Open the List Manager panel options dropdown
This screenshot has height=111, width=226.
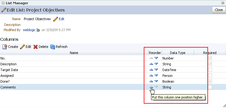[x=223, y=3]
